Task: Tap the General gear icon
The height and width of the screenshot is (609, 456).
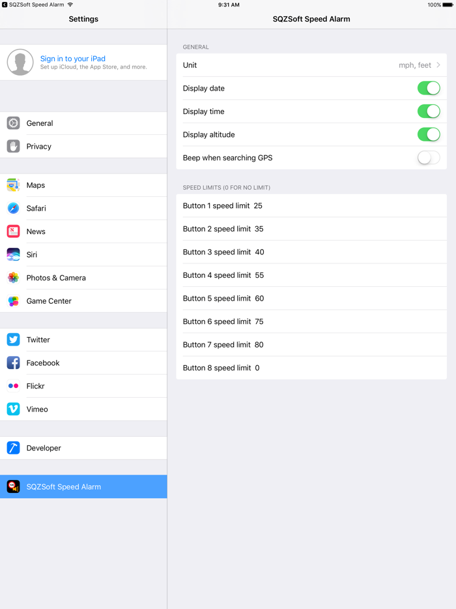Action: point(13,123)
